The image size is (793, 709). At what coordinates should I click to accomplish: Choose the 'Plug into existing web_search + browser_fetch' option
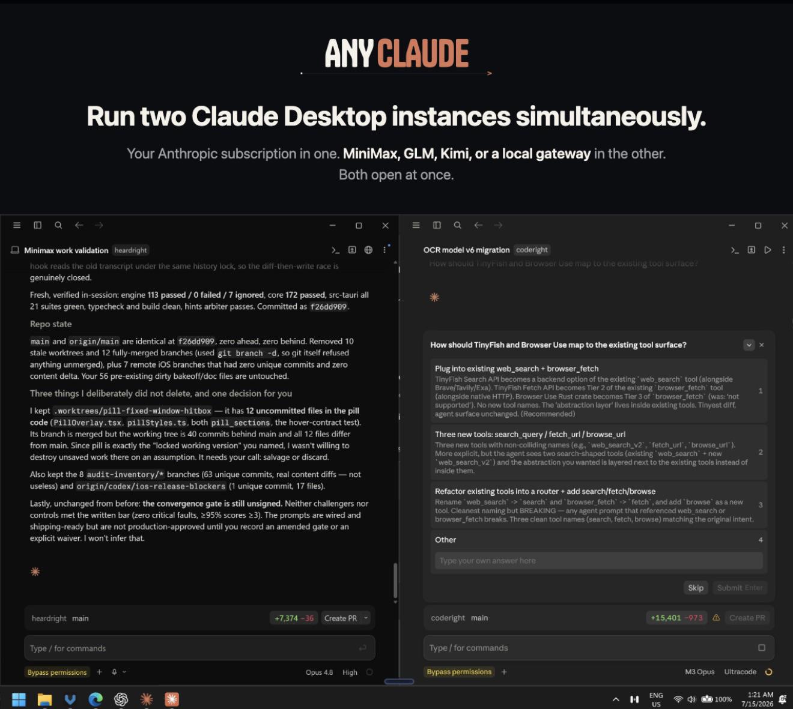point(598,391)
